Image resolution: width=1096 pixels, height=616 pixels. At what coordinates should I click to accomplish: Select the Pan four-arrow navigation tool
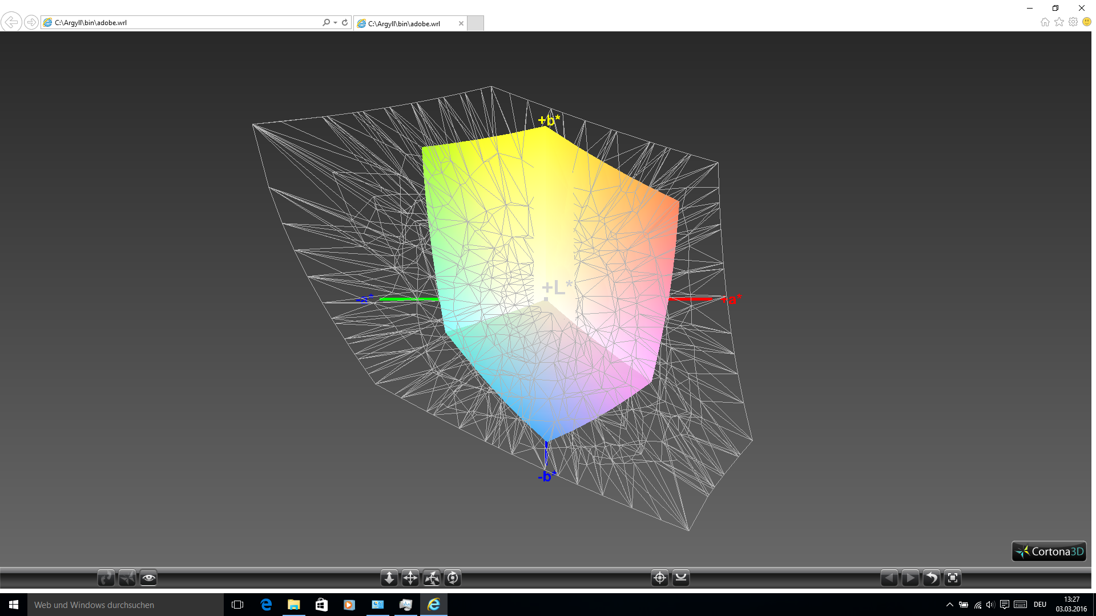pyautogui.click(x=410, y=578)
